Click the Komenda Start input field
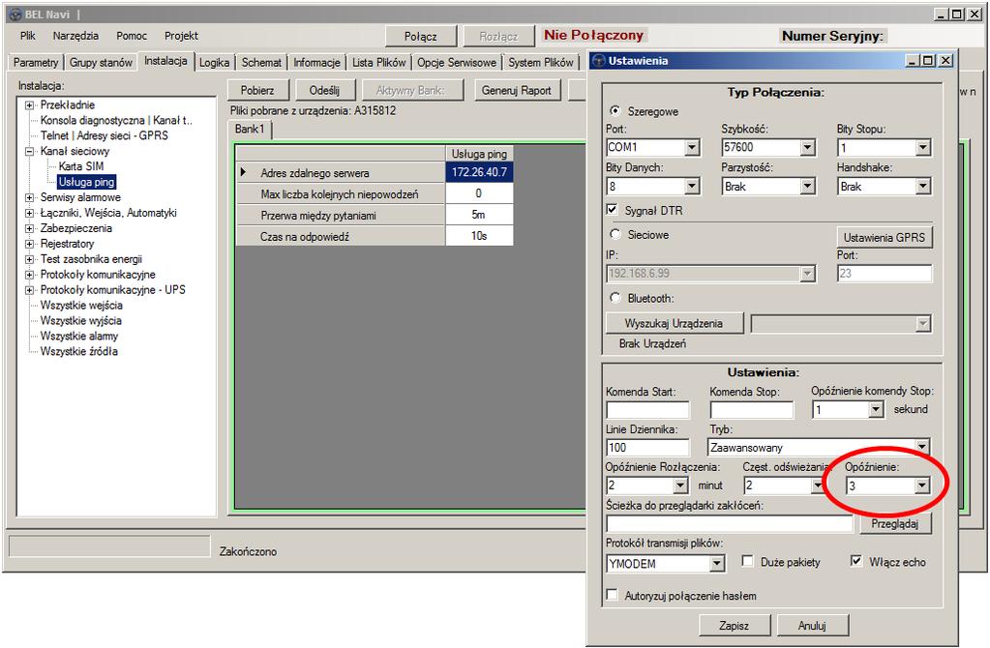This screenshot has width=990, height=648. pyautogui.click(x=647, y=410)
